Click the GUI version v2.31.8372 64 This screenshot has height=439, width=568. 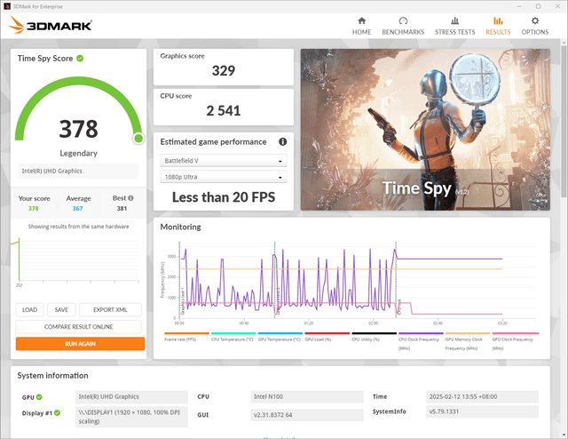click(x=307, y=415)
